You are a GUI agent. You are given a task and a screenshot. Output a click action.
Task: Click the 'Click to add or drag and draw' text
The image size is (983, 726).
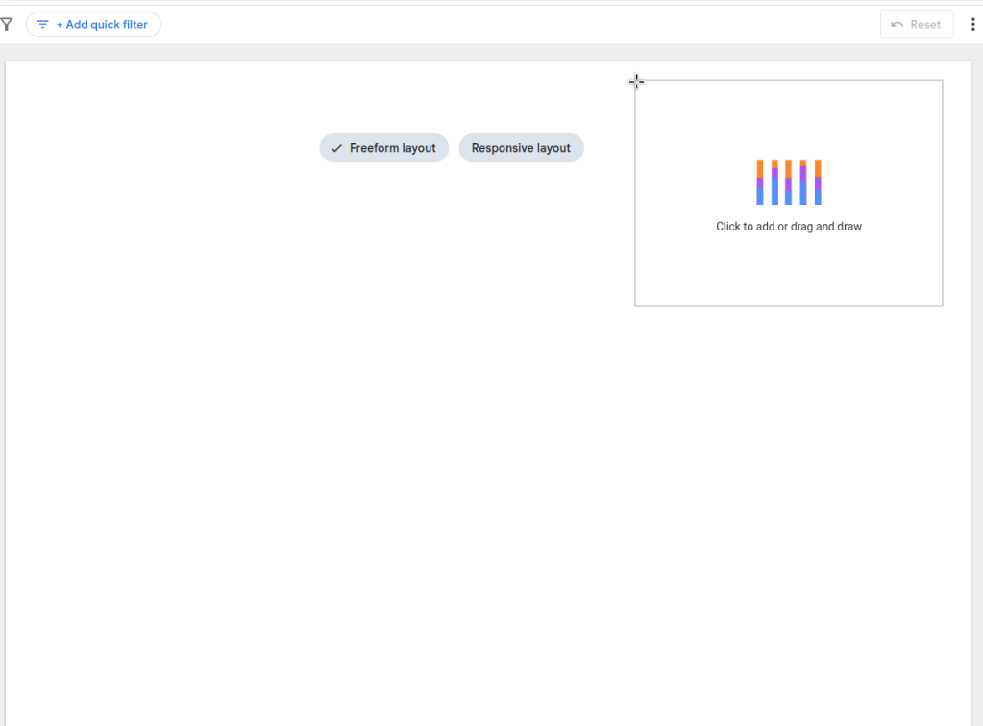coord(789,227)
